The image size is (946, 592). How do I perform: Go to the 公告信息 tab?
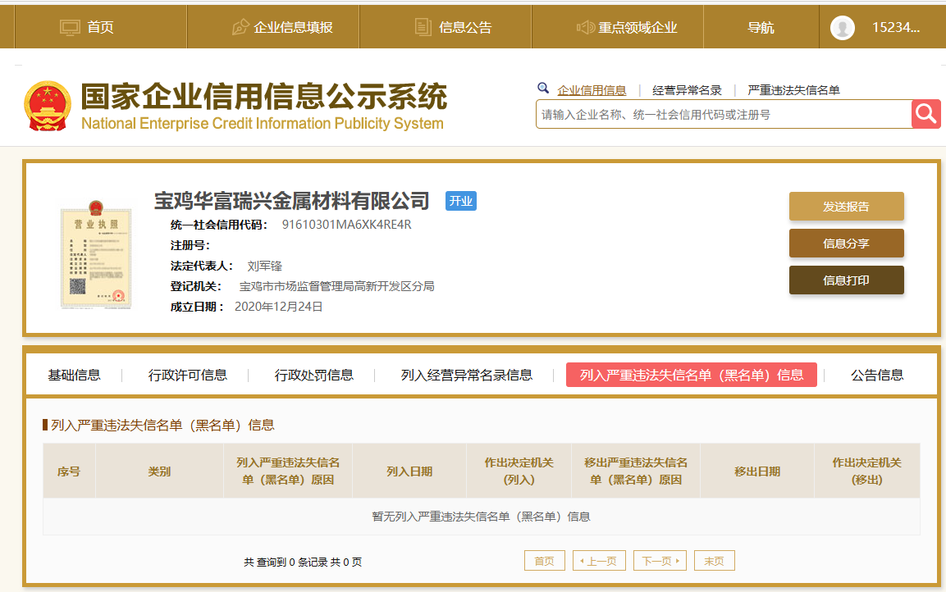[x=877, y=375]
